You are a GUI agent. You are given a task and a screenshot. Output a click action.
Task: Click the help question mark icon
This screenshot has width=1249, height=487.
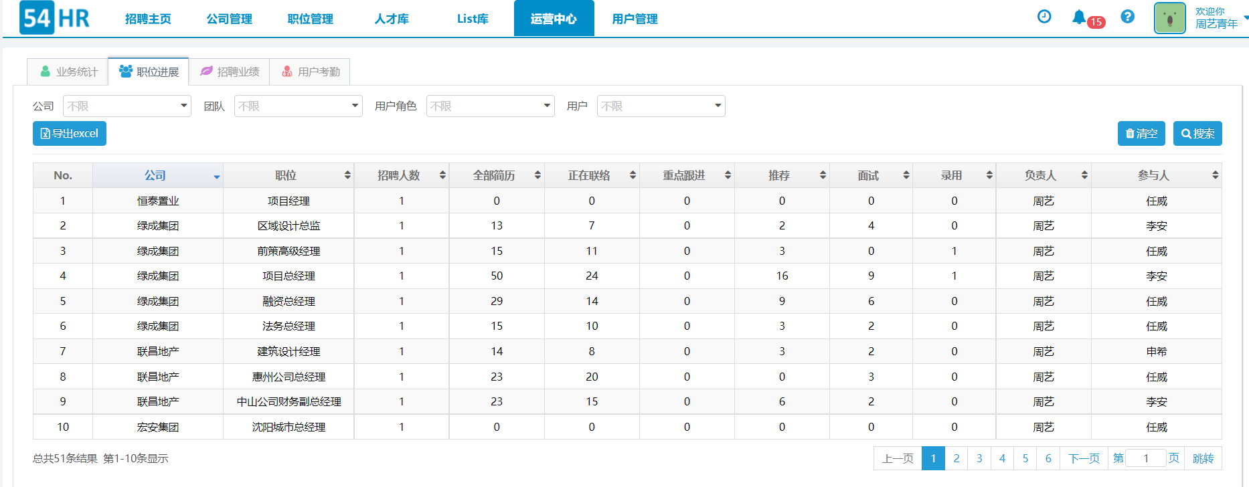1128,17
